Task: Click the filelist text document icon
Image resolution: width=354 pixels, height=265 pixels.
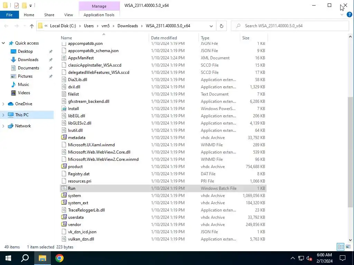Action: click(64, 94)
